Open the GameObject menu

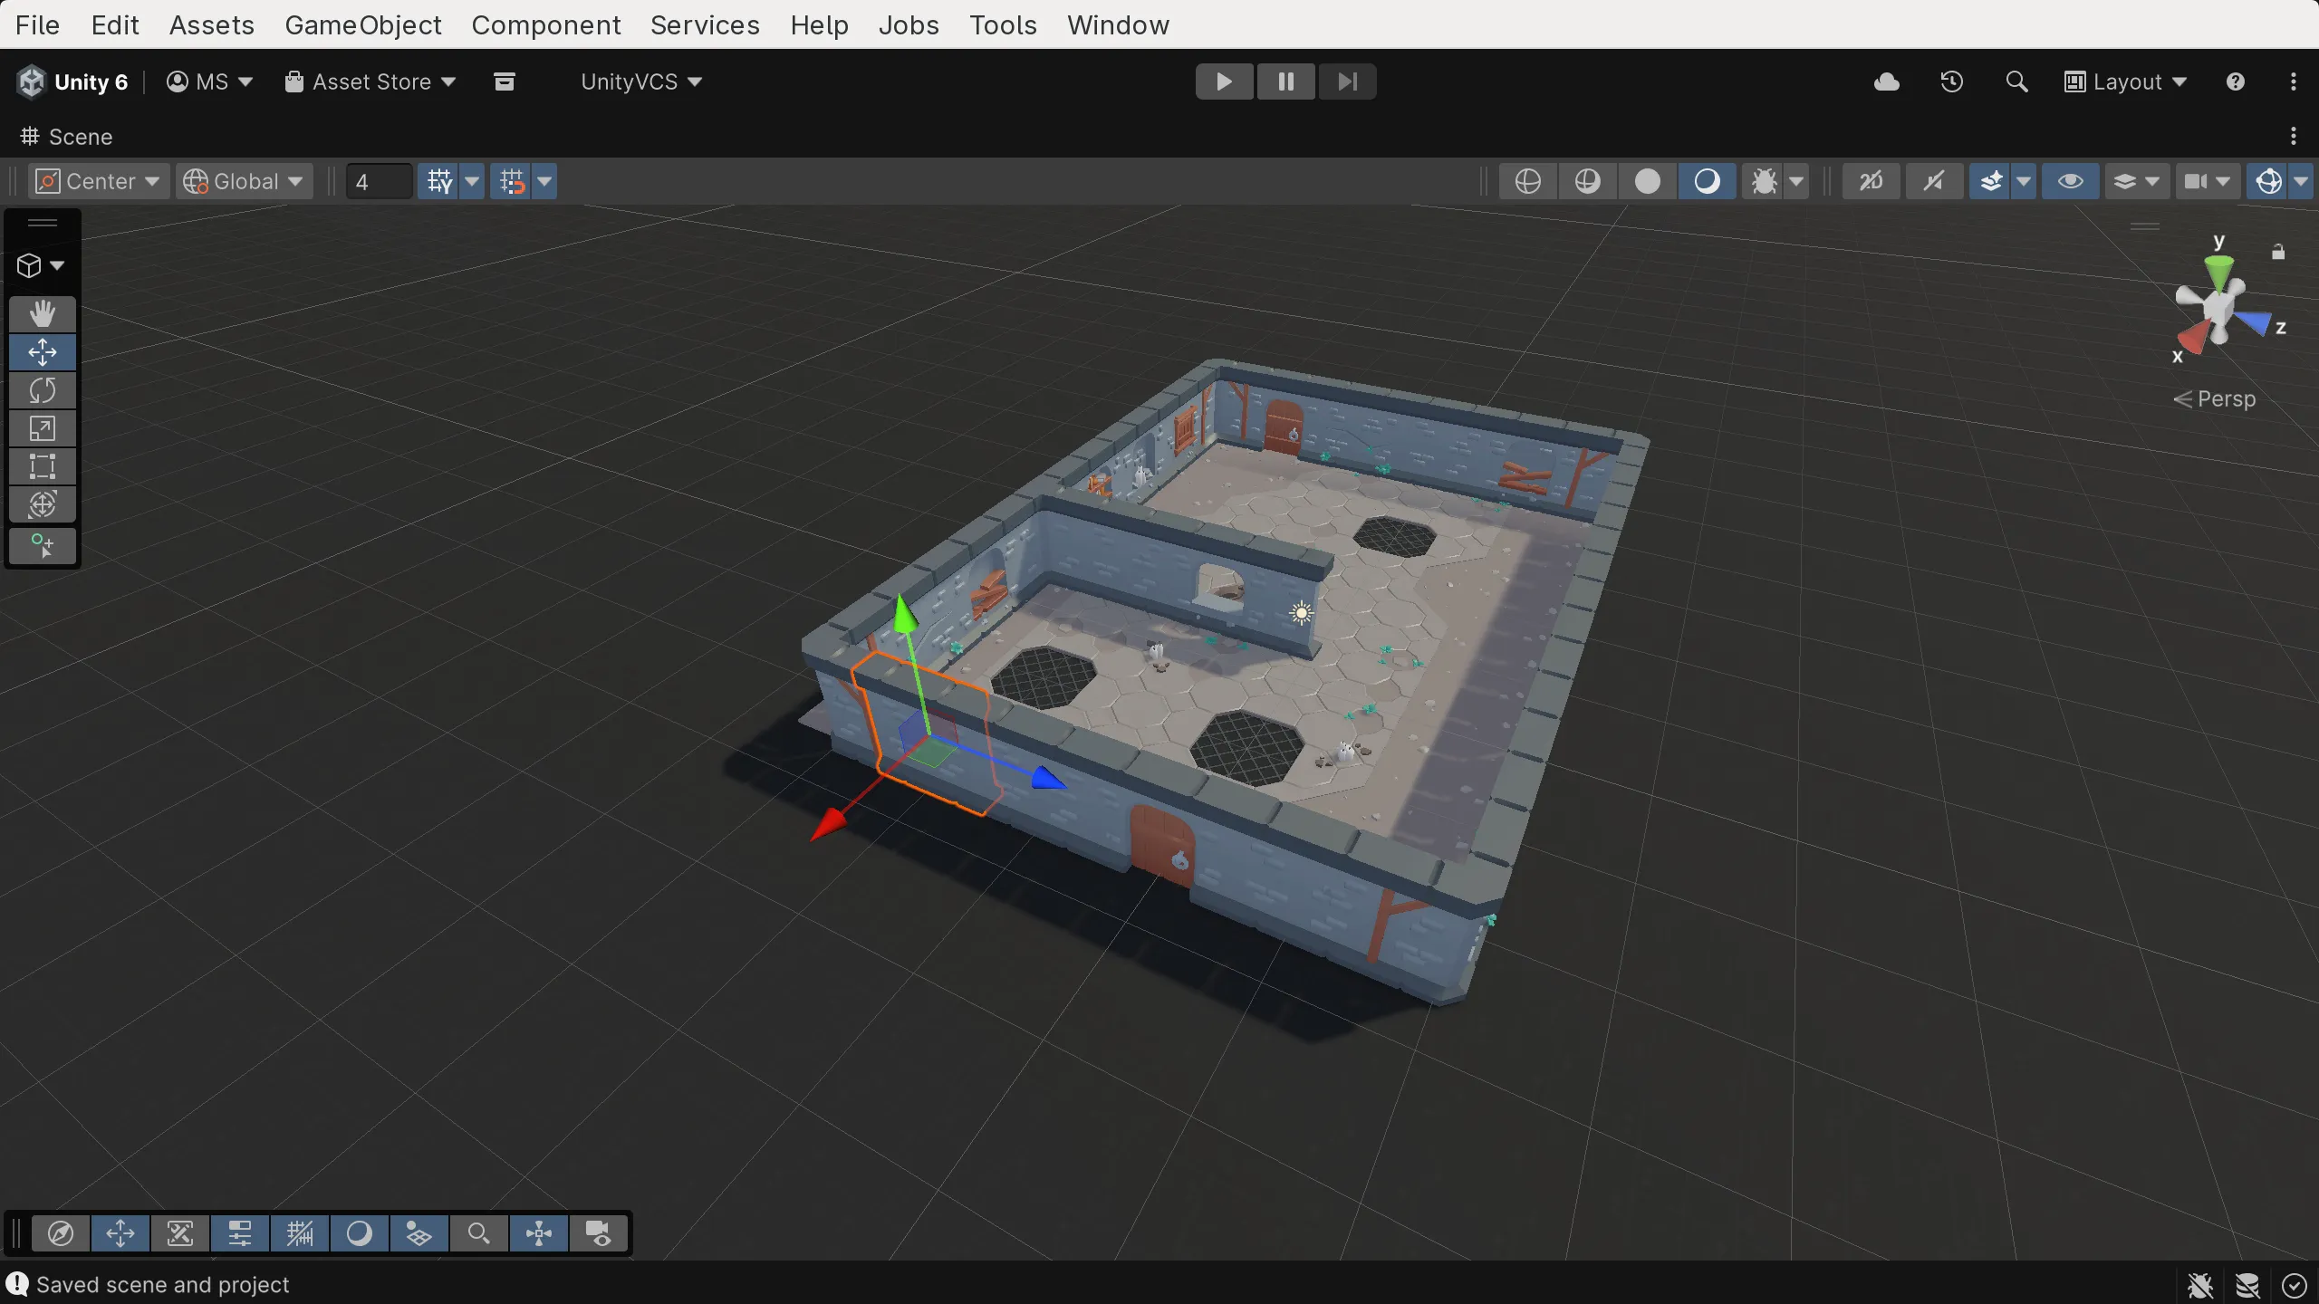click(x=363, y=24)
